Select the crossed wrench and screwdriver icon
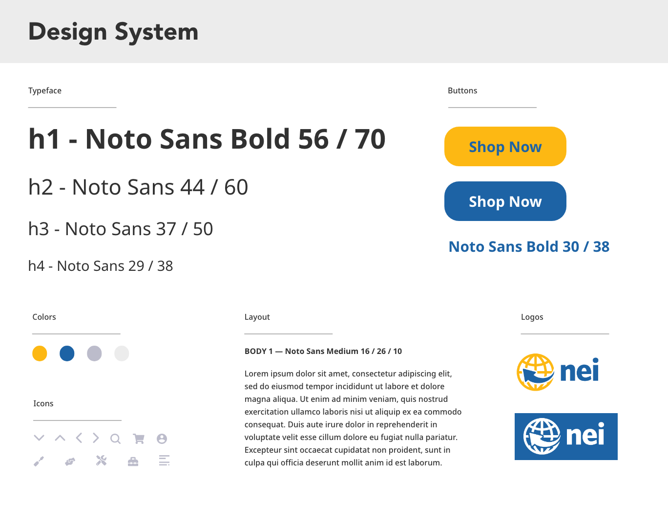 (101, 461)
